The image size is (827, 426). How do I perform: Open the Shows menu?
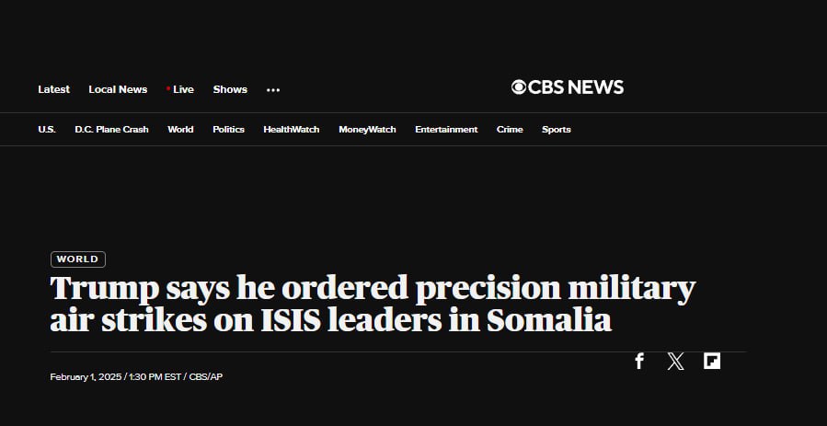[230, 89]
